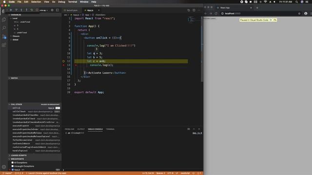The height and width of the screenshot is (175, 312).
Task: Enable the Uncaught Exceptions checkbox
Action: (13, 166)
